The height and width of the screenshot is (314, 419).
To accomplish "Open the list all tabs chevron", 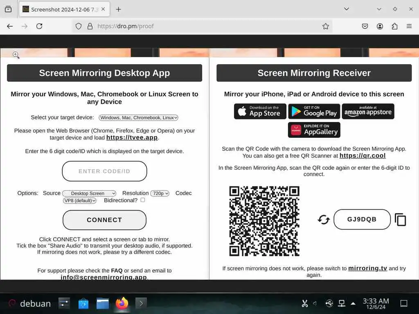I will pyautogui.click(x=346, y=9).
